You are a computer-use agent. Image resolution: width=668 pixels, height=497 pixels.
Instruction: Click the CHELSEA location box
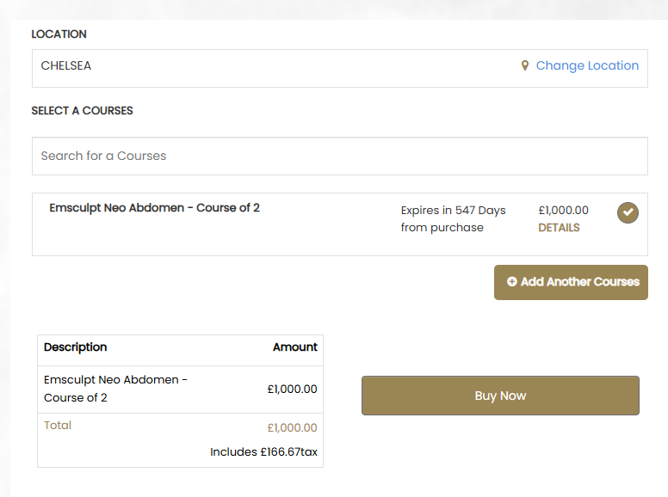339,68
